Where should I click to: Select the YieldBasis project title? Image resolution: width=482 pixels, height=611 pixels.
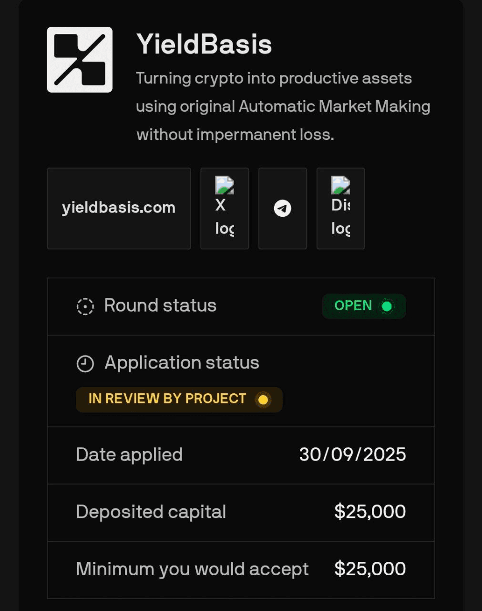point(204,44)
